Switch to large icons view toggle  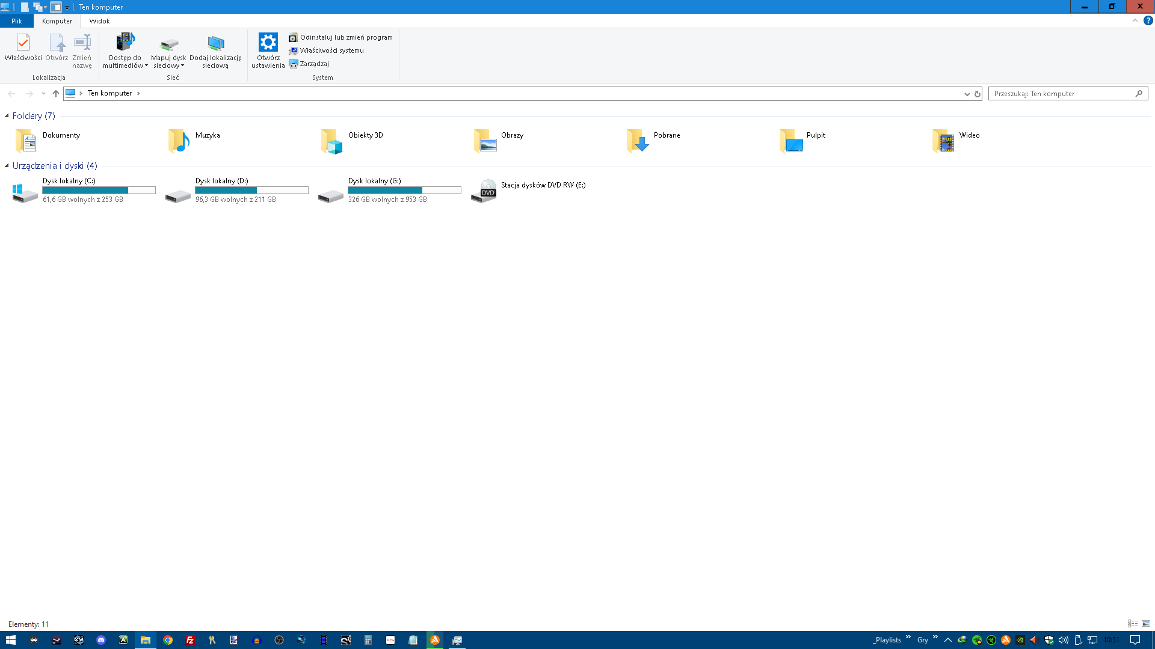click(x=1146, y=624)
